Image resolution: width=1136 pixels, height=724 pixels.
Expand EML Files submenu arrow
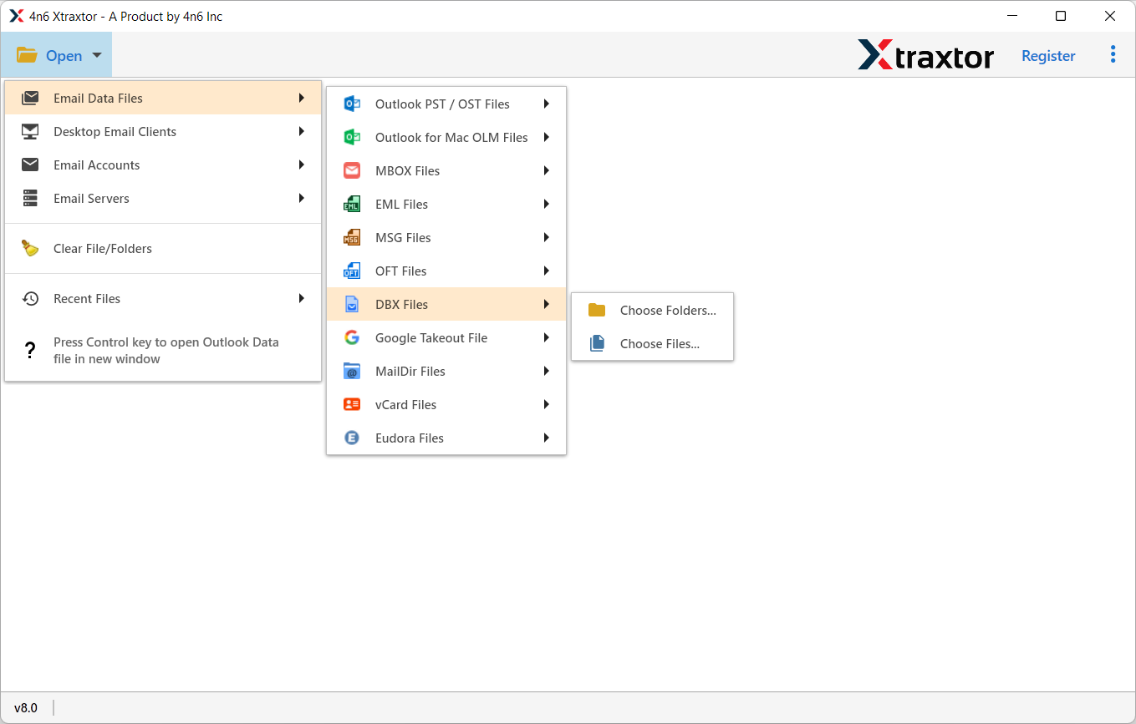546,204
